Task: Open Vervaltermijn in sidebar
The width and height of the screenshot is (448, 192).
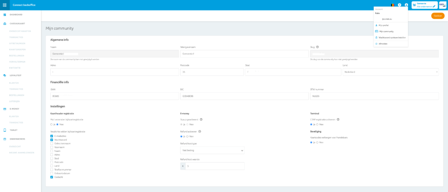Action: click(17, 62)
